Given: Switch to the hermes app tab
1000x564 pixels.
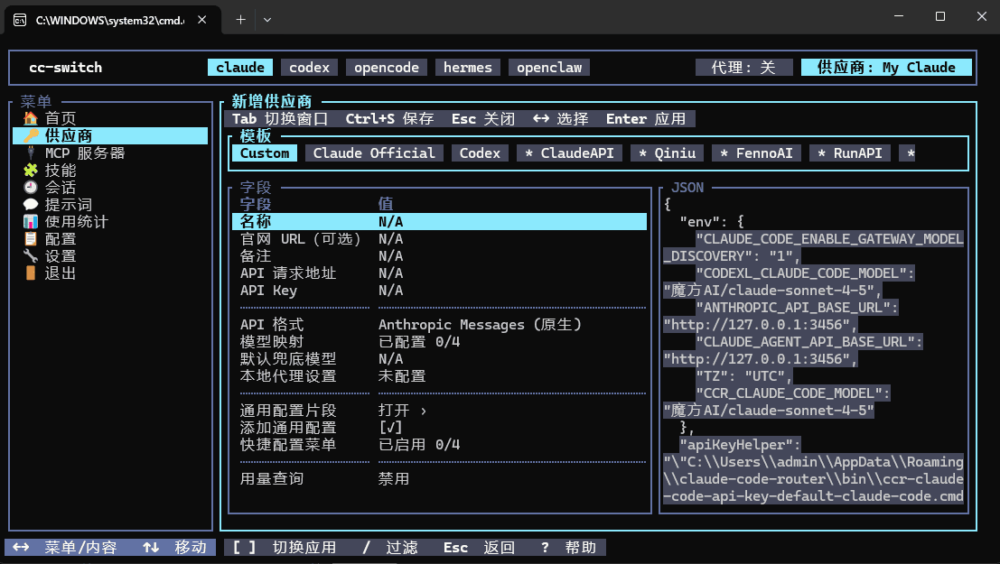Looking at the screenshot, I should 467,68.
